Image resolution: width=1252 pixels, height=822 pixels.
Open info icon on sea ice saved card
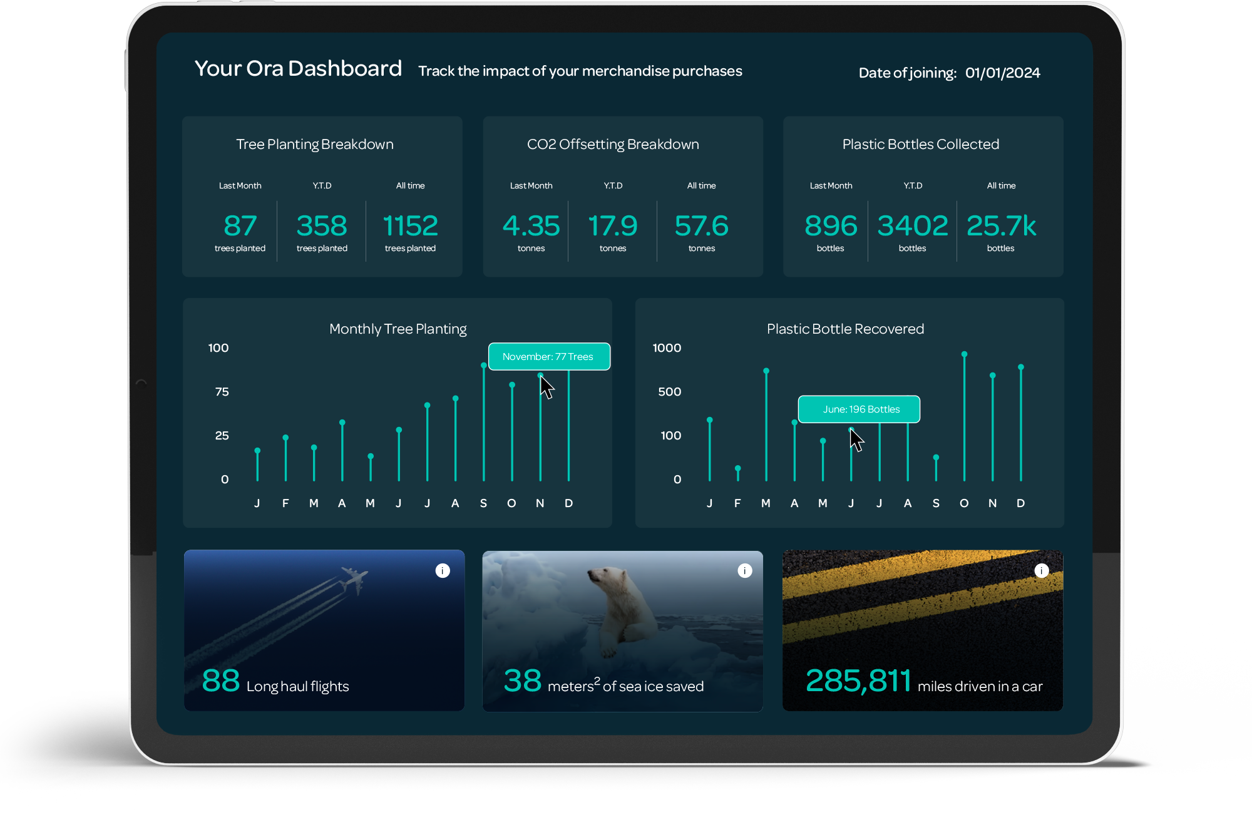[744, 570]
